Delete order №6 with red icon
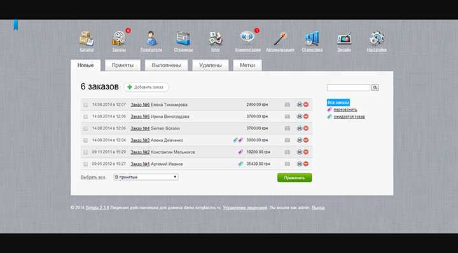The image size is (458, 253). pos(306,105)
